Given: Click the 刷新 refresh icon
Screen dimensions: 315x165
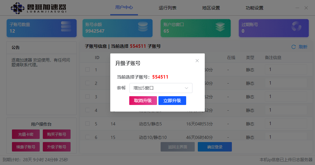Looking at the screenshot, I should 294,47.
